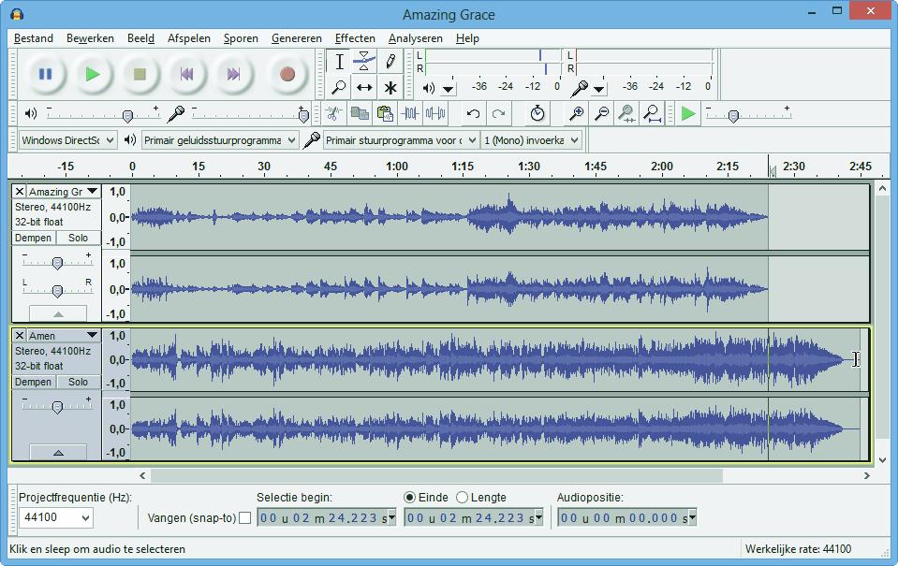Select the Envelope tool

click(364, 62)
